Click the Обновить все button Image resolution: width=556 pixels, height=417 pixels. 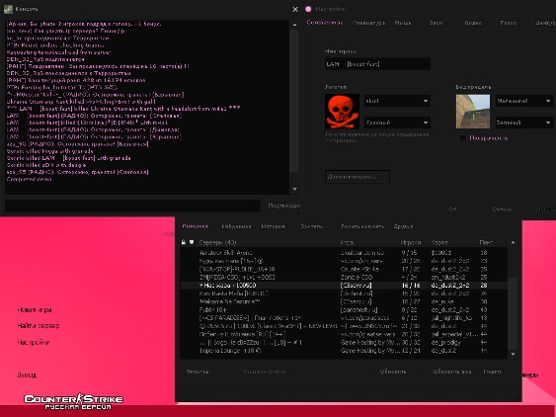tap(452, 372)
